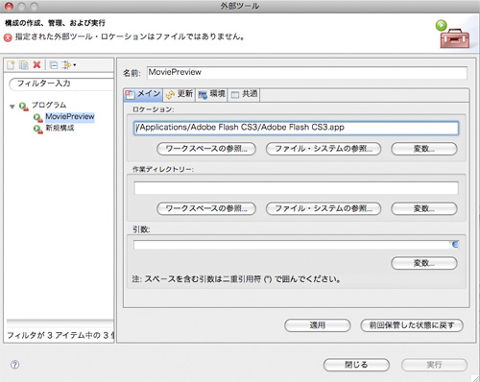Click 前回保管した状態に戻す revert button

click(412, 325)
